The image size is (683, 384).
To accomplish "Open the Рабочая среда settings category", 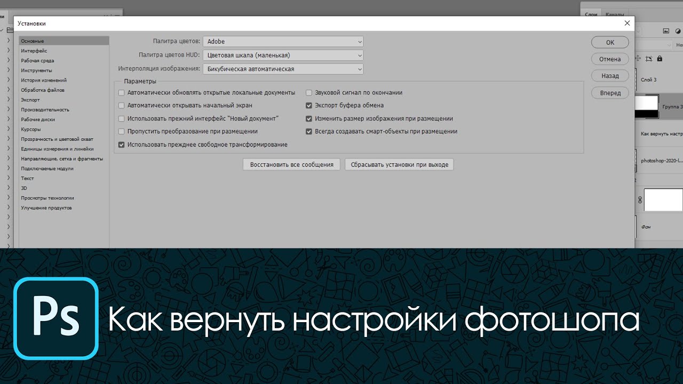I will 64,61.
